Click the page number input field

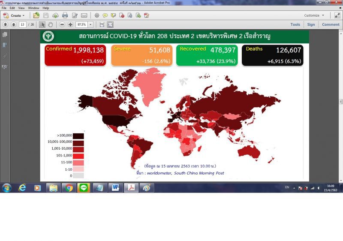pos(23,24)
